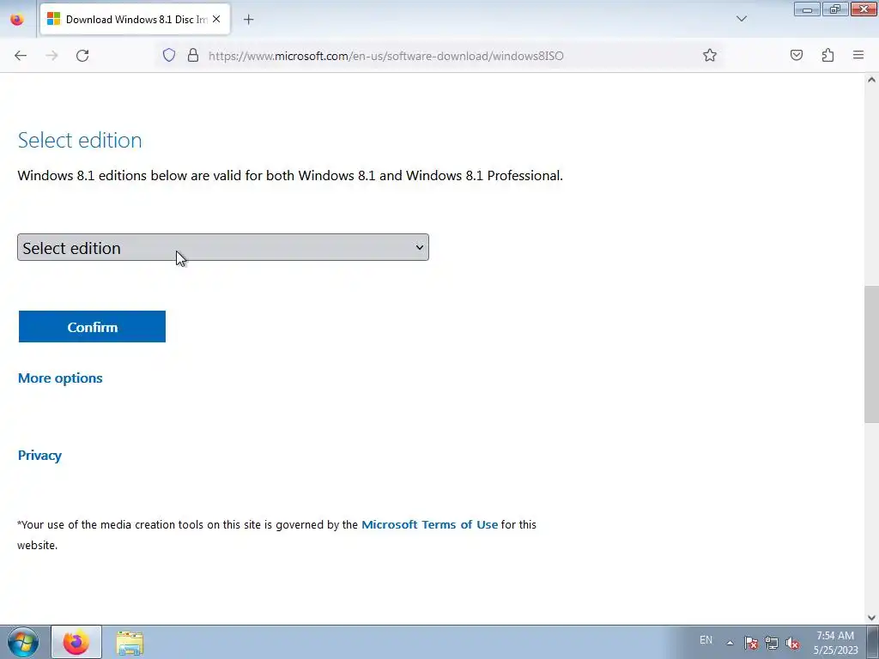Click the forward navigation arrow
Screen dimensions: 879x659
(52, 56)
